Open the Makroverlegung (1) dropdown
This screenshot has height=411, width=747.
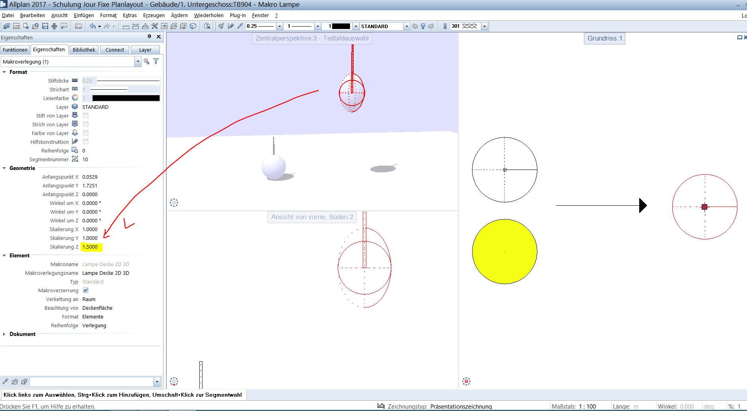(x=138, y=62)
